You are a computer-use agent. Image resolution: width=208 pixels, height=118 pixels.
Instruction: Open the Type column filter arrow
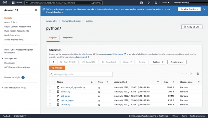point(107,82)
